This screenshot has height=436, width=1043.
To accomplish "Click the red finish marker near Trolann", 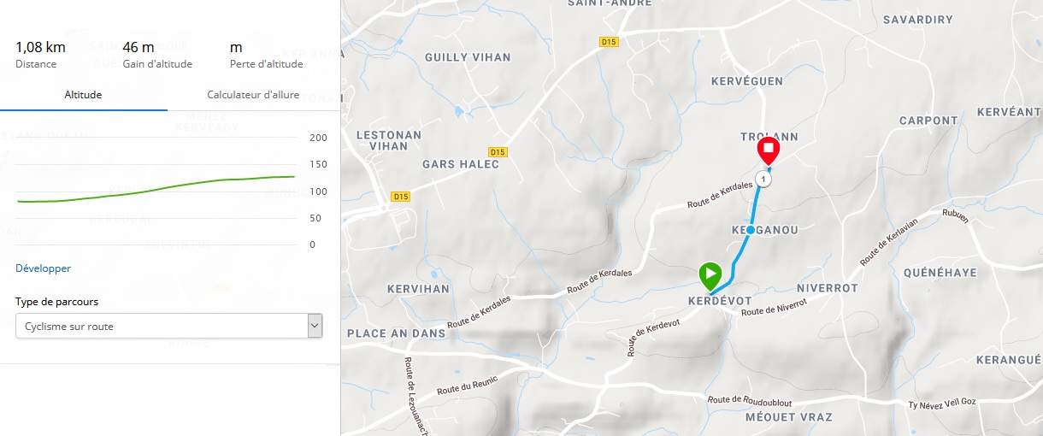I will 769,150.
